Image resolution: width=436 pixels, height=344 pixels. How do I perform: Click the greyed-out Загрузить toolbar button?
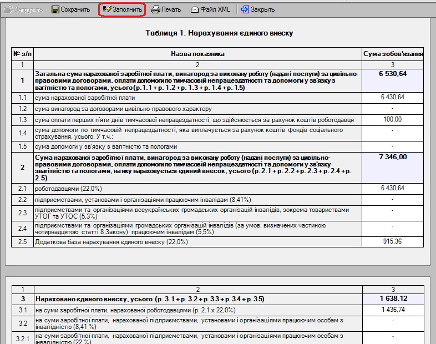click(x=24, y=9)
